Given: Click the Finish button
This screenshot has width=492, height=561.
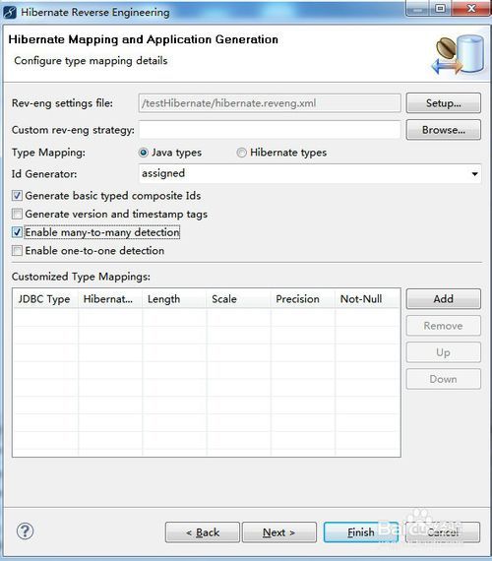Looking at the screenshot, I should pos(361,532).
